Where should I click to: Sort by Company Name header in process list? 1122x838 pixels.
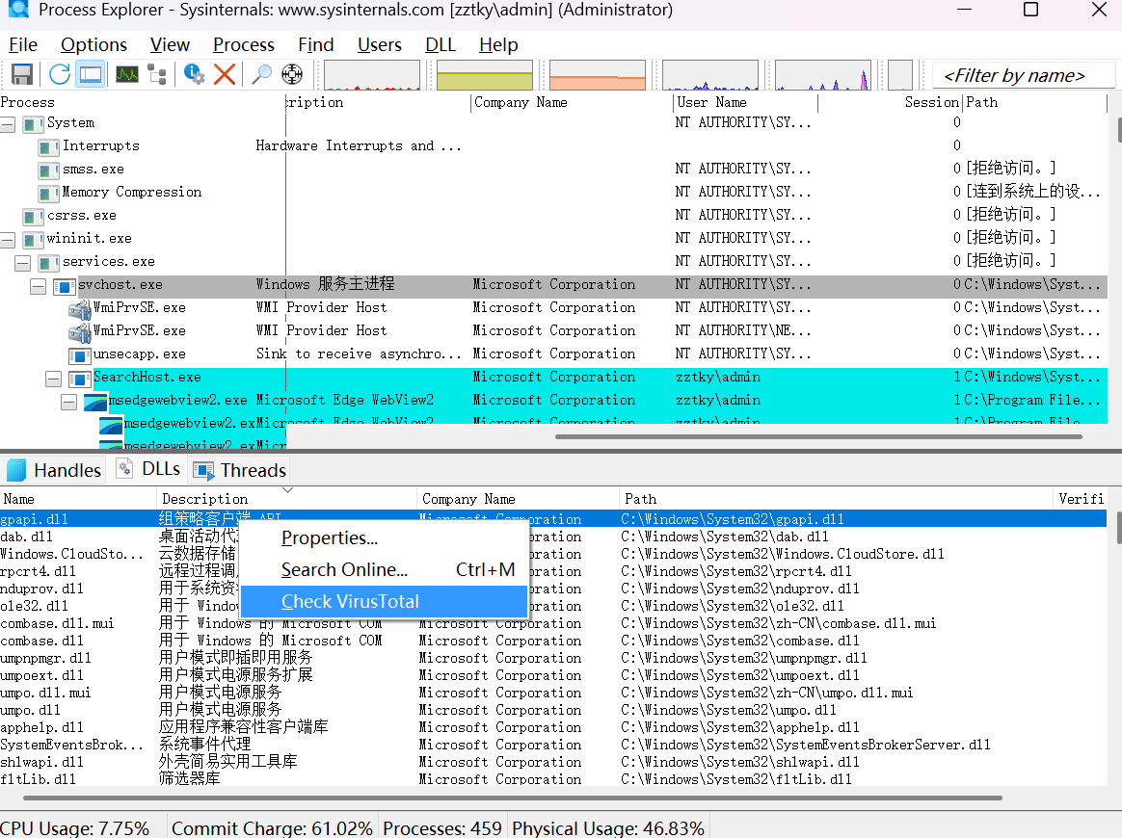[571, 102]
